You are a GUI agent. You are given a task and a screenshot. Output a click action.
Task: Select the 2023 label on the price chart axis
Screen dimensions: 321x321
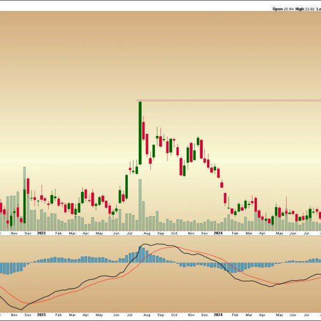click(41, 233)
